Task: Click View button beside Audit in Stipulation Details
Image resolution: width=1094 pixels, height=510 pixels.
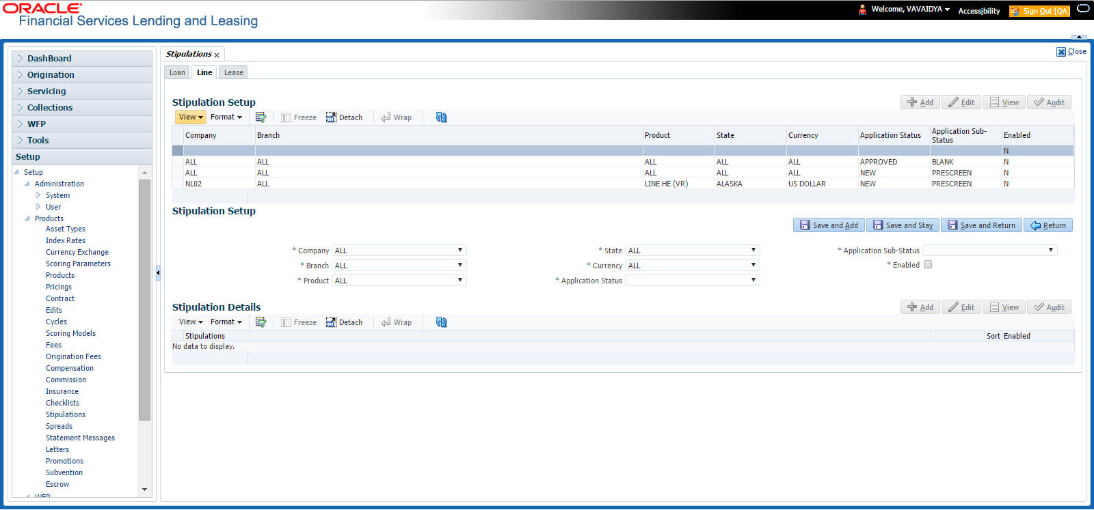Action: (x=1004, y=307)
